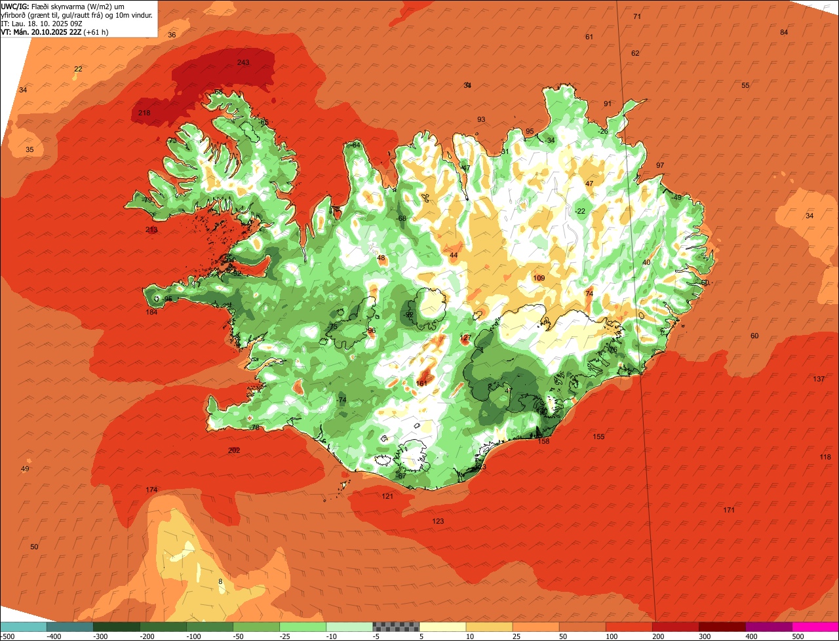This screenshot has width=839, height=641.
Task: Click the dark teal swatch between -400 and -300
Action: coord(71,627)
